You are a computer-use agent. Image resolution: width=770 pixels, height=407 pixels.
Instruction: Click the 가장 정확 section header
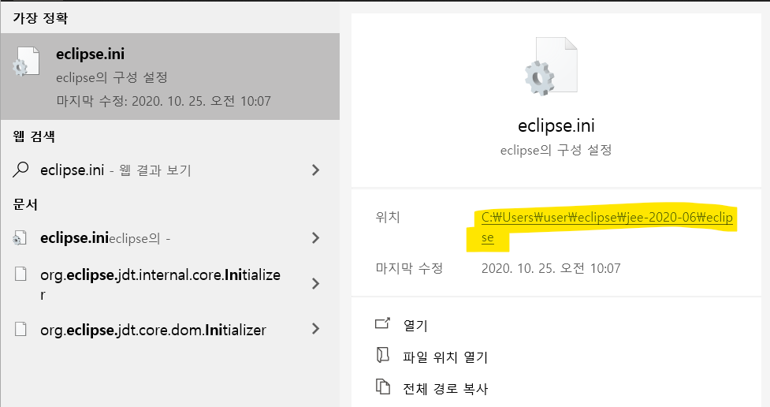(x=40, y=18)
